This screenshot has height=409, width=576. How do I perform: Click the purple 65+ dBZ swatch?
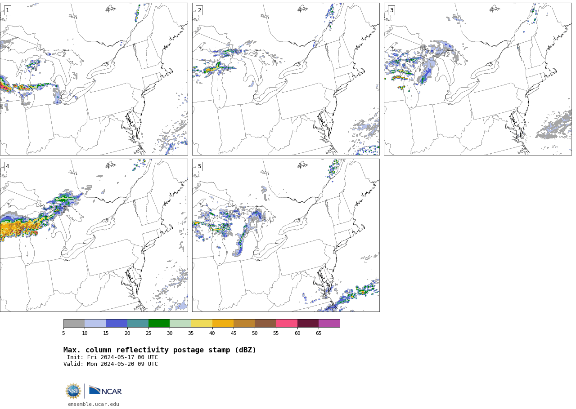click(329, 324)
